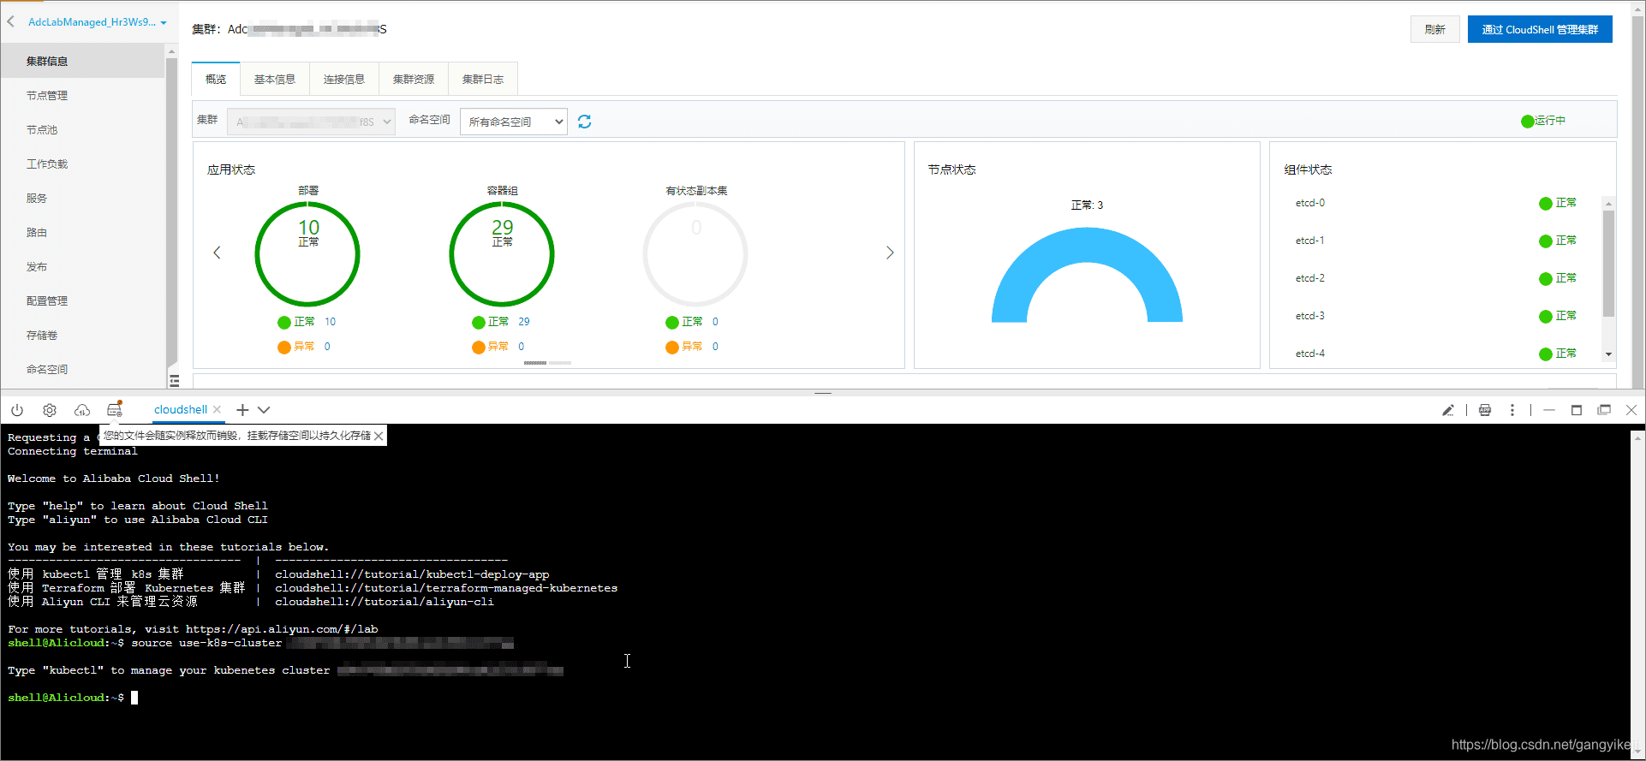Open CloudShell settings gear icon

[50, 410]
